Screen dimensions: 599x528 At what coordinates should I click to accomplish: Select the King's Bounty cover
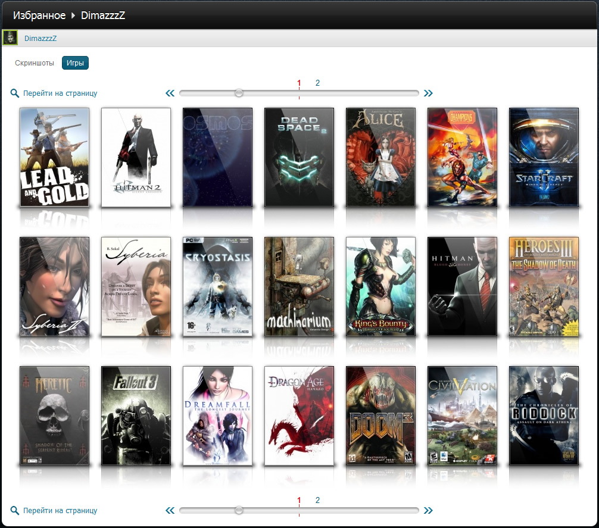(x=380, y=286)
